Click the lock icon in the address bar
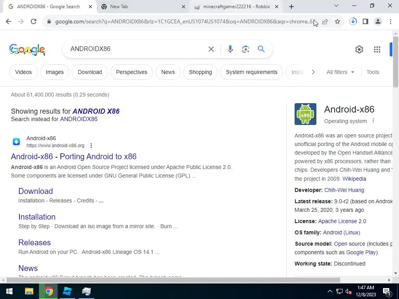399x299 pixels. coord(49,22)
